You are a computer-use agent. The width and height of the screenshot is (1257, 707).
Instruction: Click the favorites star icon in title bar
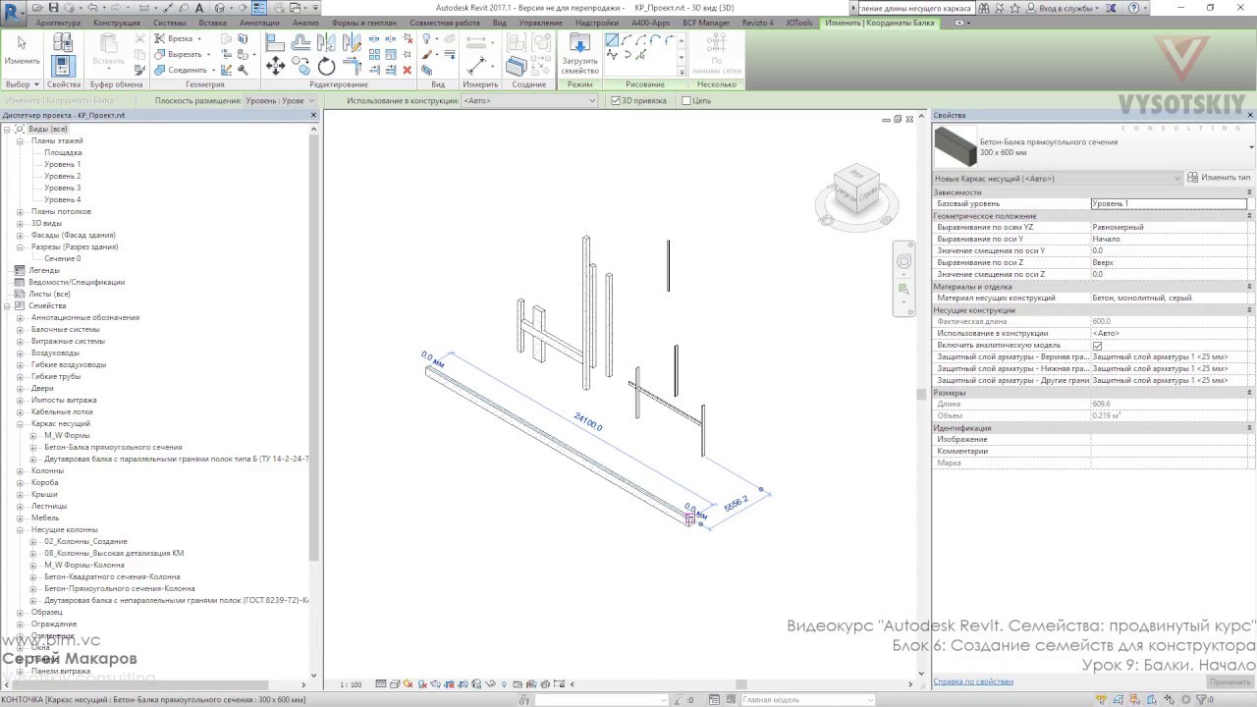coord(1016,8)
